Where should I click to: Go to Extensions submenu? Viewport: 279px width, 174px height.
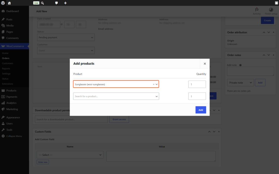pyautogui.click(x=7, y=84)
